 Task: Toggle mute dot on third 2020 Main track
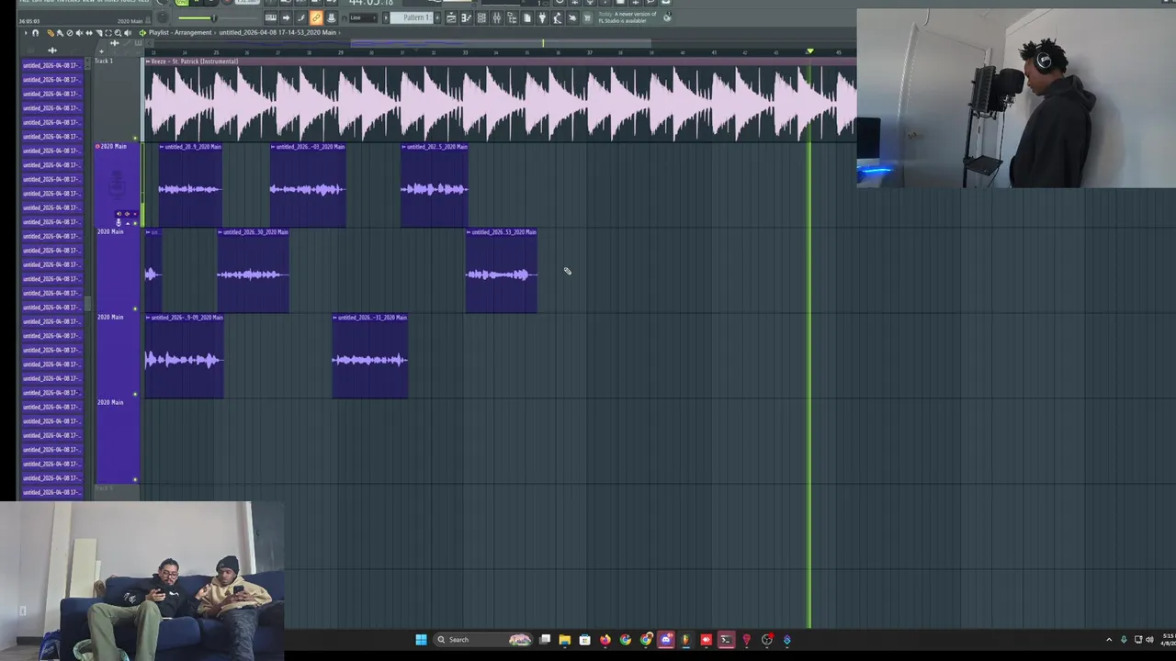pyautogui.click(x=136, y=394)
